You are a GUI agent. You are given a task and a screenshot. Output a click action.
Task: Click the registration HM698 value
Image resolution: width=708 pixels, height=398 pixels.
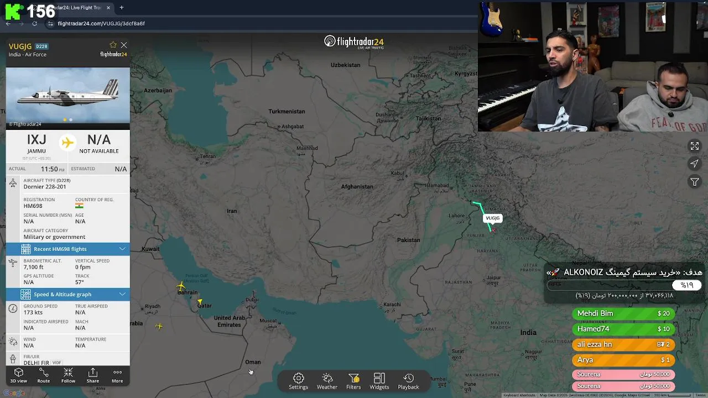point(33,206)
